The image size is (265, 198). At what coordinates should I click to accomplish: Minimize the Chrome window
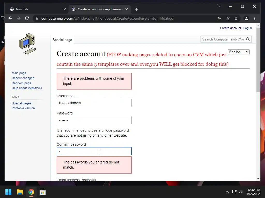pos(231,6)
